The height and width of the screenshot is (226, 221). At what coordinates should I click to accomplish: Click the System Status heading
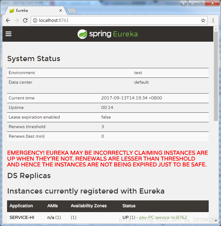[34, 59]
